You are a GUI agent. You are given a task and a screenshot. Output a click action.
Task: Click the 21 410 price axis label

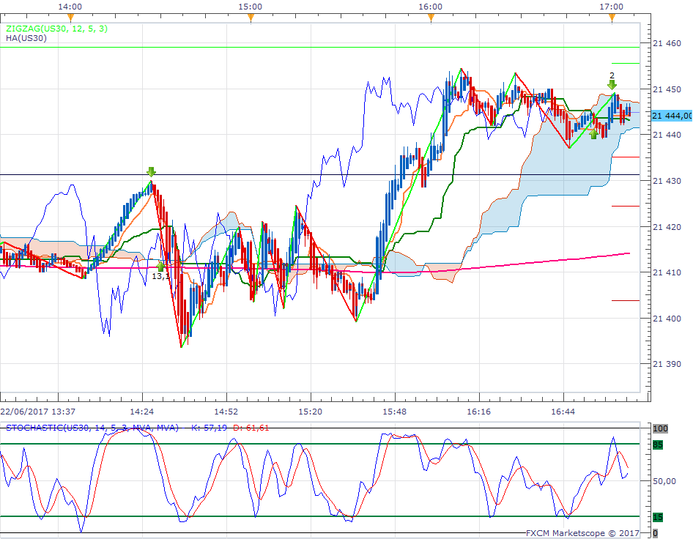[x=667, y=272]
